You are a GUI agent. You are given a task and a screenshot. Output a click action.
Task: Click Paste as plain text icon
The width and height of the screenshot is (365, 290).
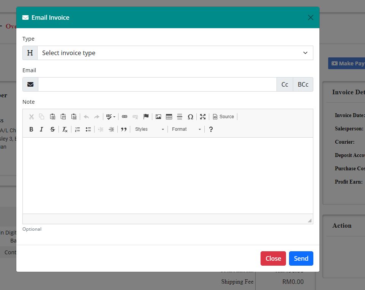(63, 117)
